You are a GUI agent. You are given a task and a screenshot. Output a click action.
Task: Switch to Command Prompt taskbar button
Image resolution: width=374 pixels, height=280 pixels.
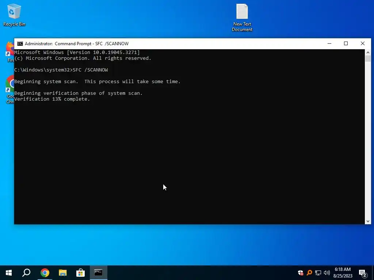tap(98, 273)
